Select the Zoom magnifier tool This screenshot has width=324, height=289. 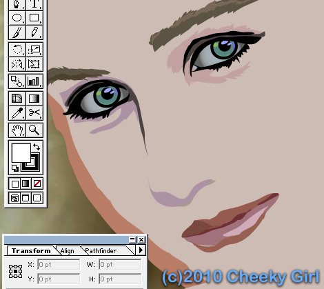pos(34,130)
